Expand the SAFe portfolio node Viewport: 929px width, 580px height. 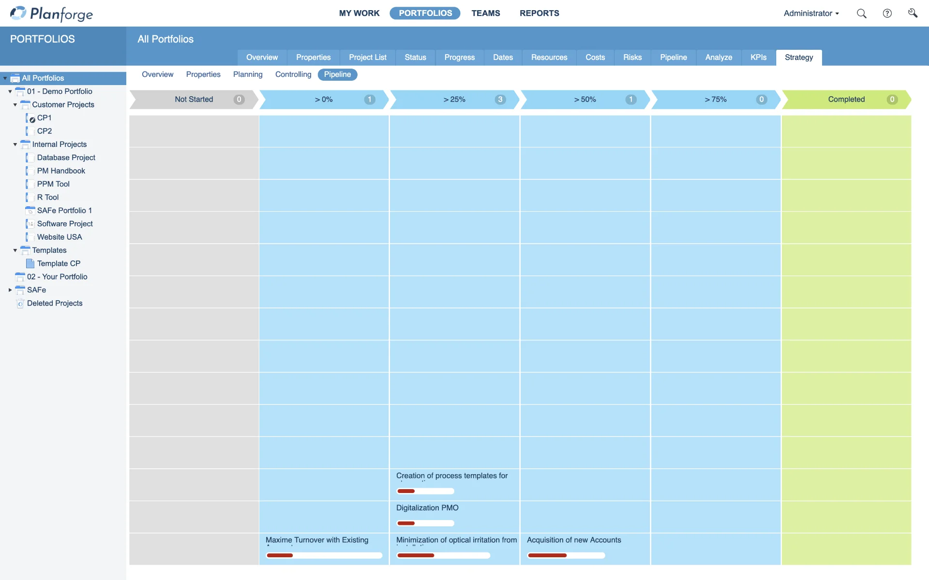[x=10, y=290]
